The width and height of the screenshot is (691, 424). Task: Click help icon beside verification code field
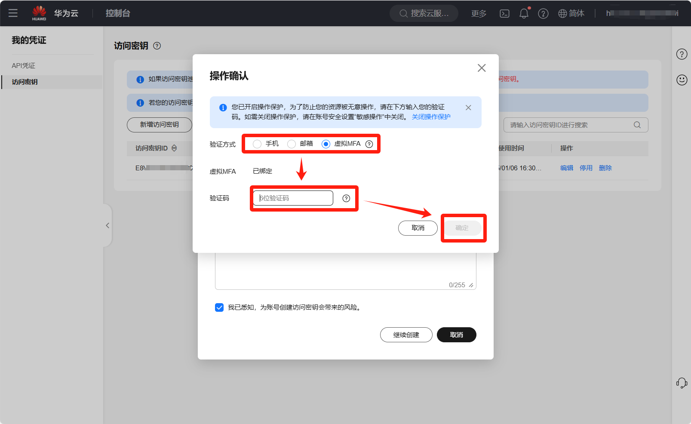coord(346,198)
